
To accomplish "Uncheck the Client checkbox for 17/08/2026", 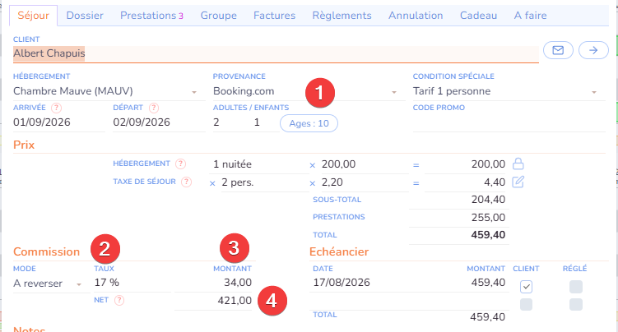I will click(x=527, y=286).
